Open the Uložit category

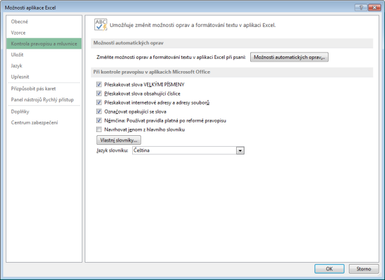(44, 54)
